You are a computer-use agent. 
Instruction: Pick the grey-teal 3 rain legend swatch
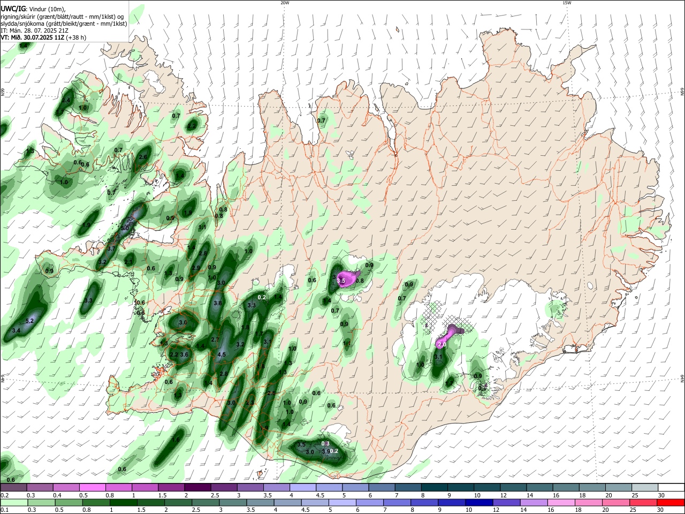[233, 502]
